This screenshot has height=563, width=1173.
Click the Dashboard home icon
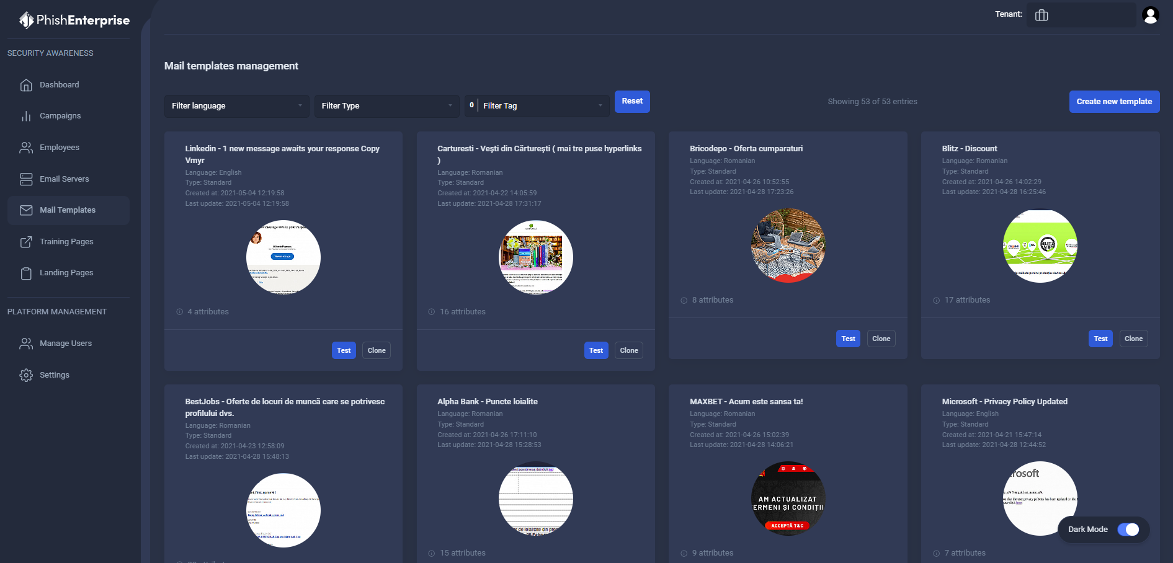pyautogui.click(x=26, y=85)
